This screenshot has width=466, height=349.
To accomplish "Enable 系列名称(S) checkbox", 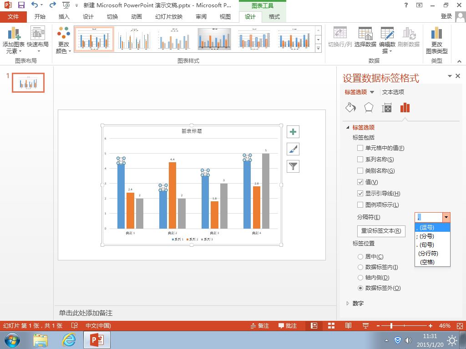I will click(360, 160).
